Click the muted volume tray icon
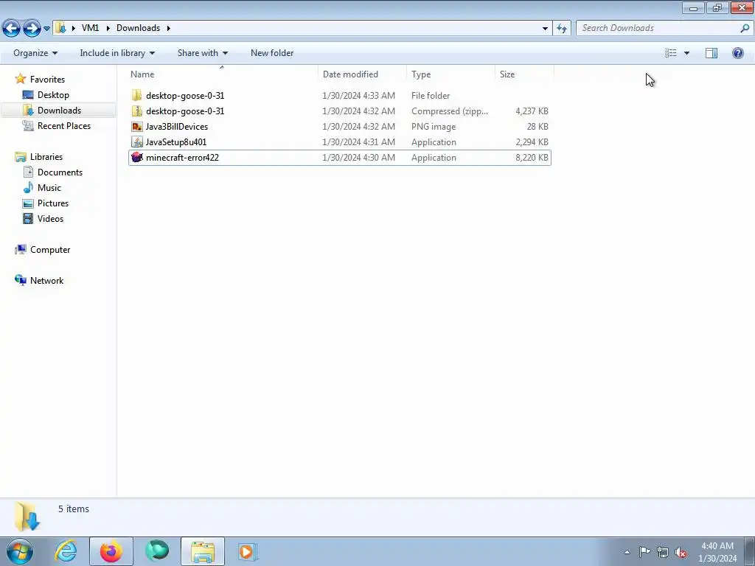 pos(681,553)
